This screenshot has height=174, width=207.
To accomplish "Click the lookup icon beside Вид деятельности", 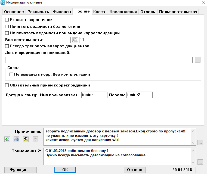I will [x=75, y=40].
